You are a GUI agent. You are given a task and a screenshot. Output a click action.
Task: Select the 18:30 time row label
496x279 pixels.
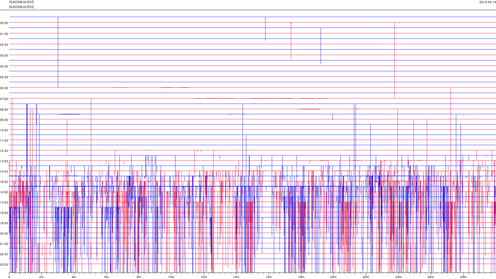[x=4, y=213]
